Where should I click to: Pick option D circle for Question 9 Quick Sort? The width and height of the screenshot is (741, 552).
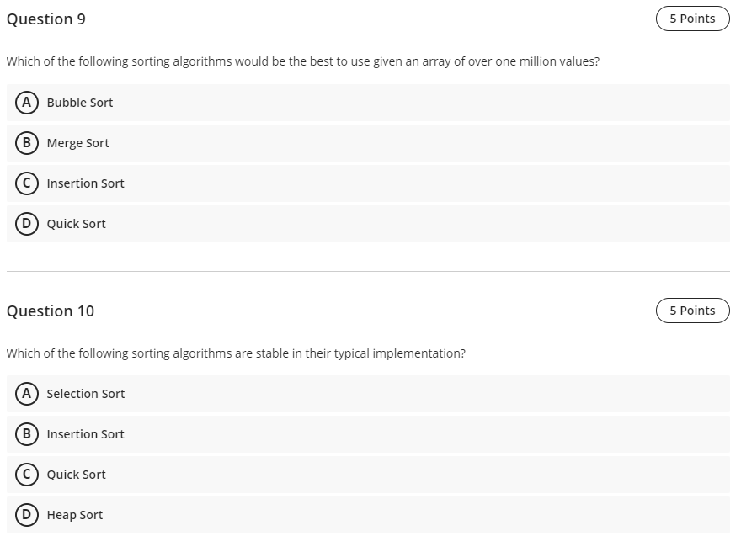pos(27,224)
